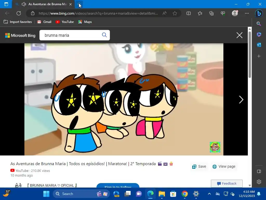
Task: Open the notifications bell
Action: pyautogui.click(x=259, y=194)
